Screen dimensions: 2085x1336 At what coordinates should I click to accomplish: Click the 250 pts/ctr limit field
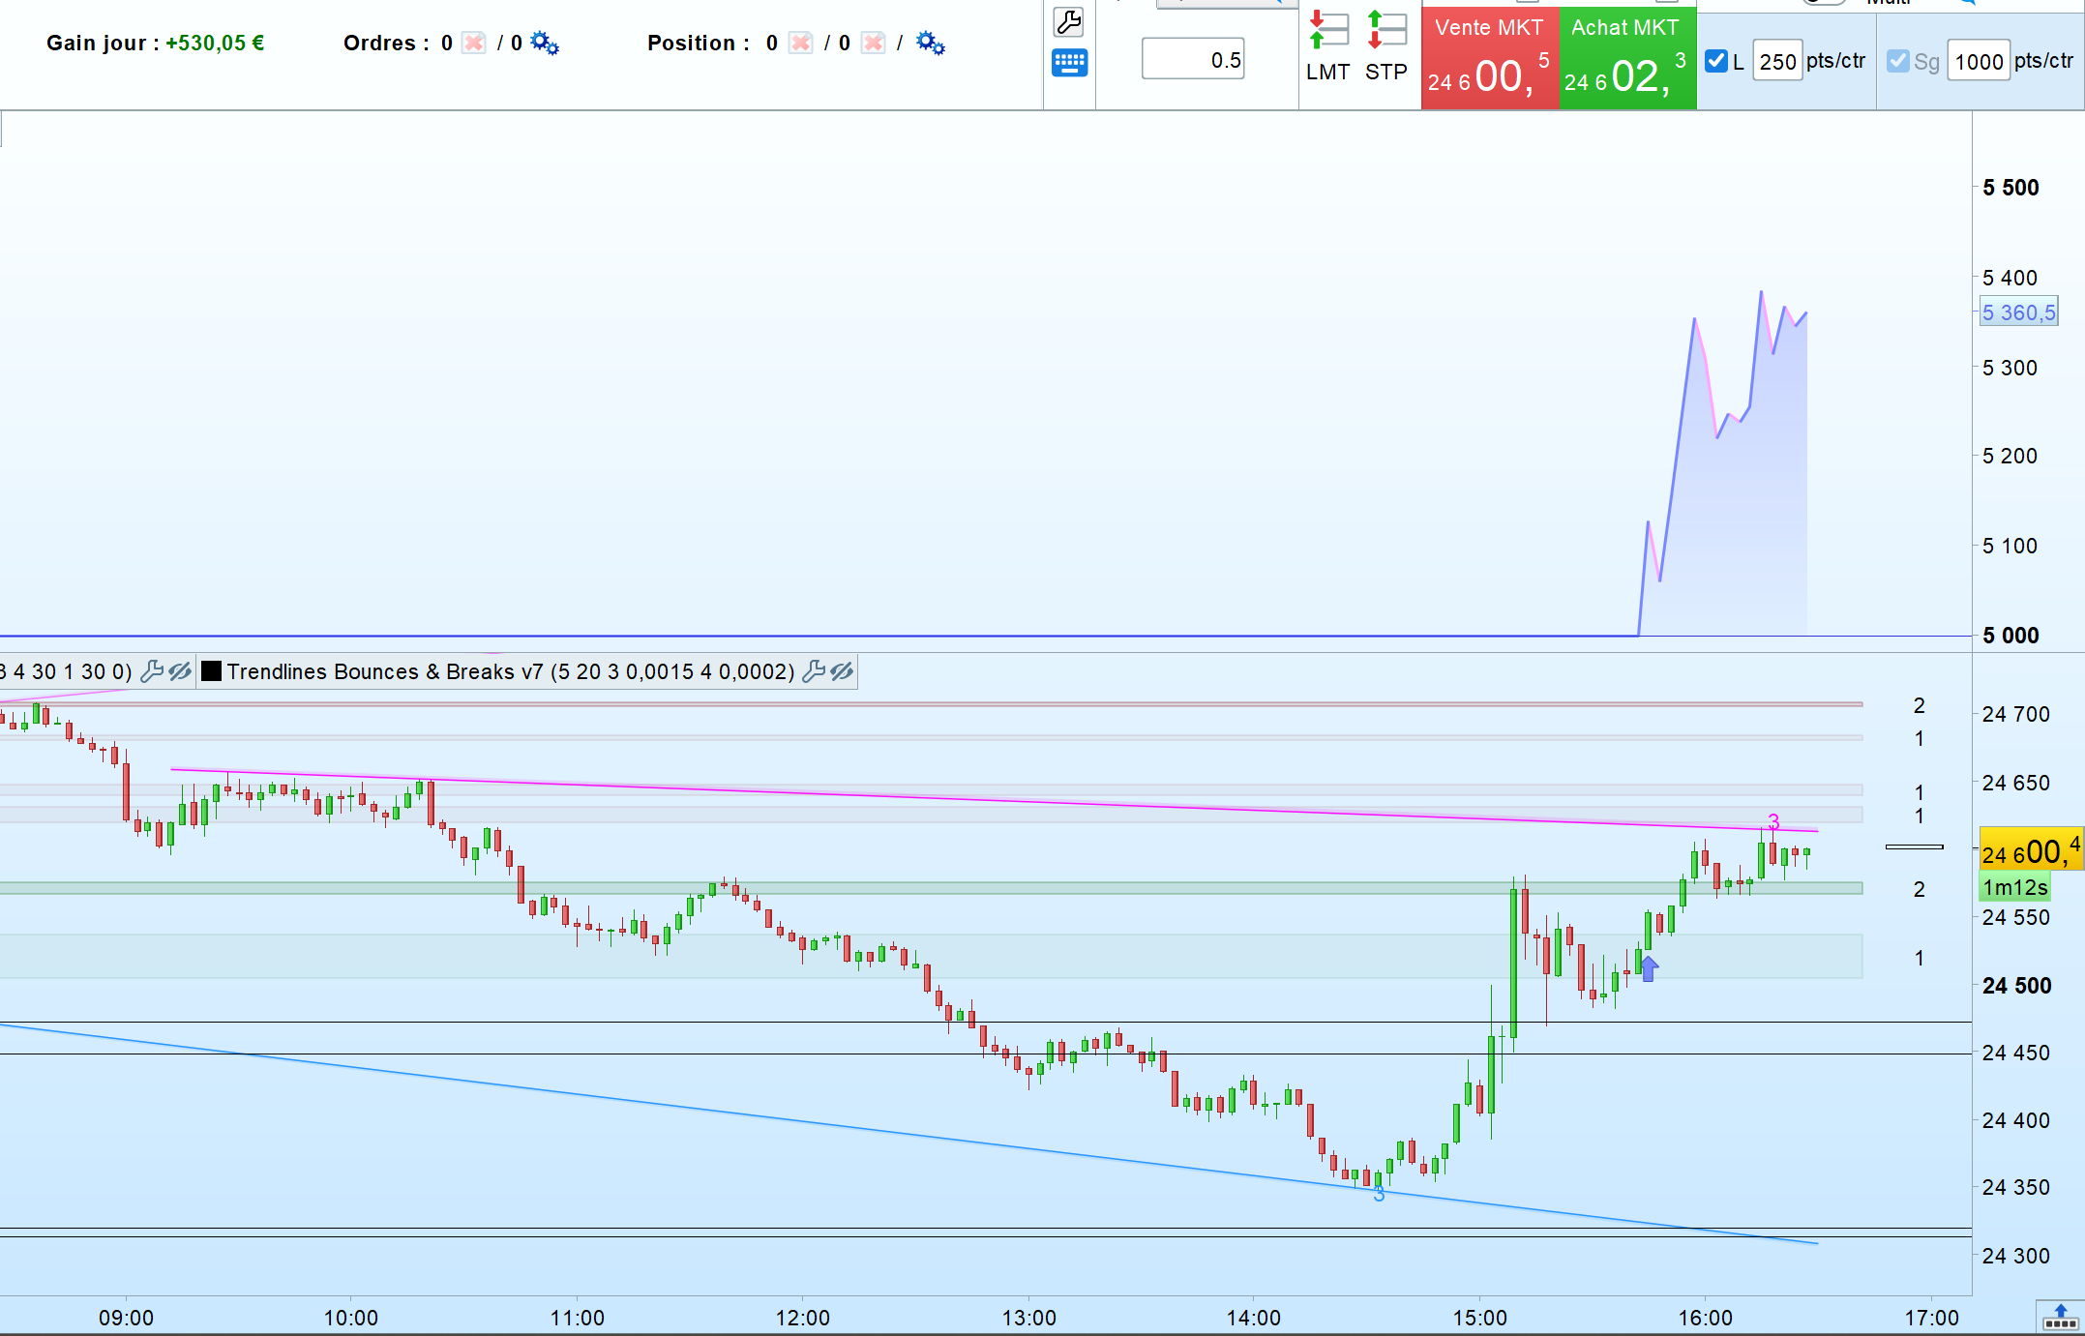[1777, 62]
